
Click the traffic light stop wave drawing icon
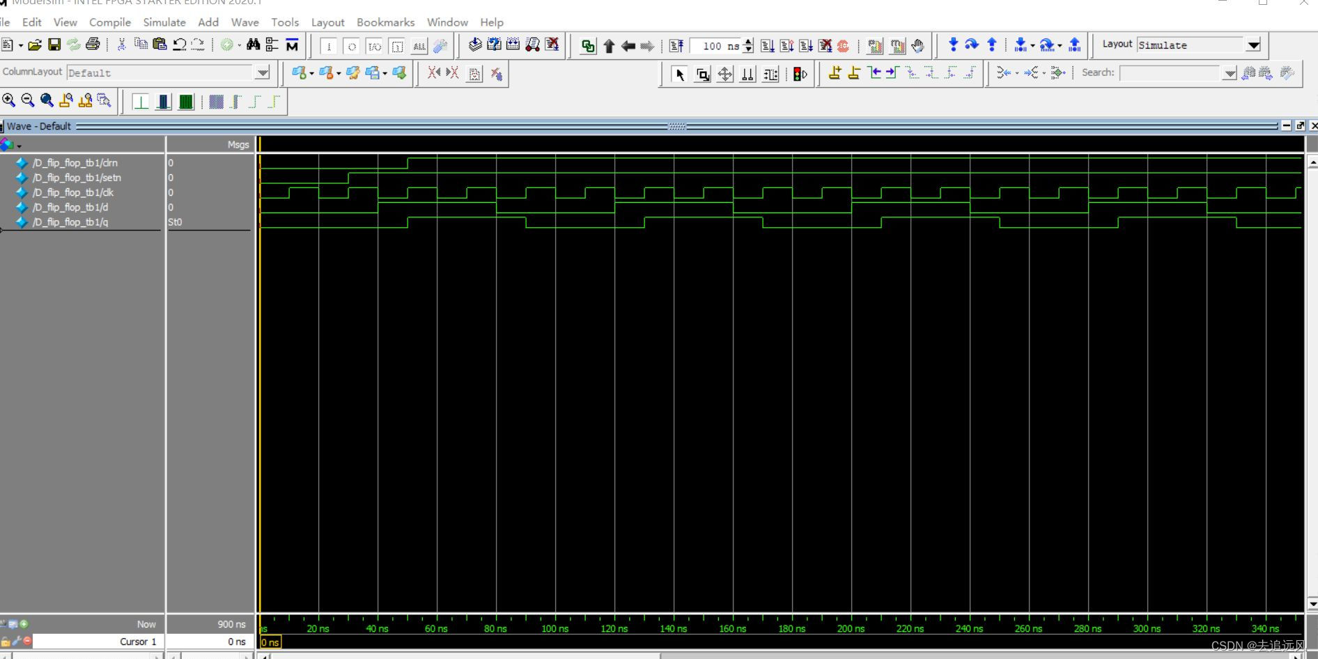click(x=800, y=74)
